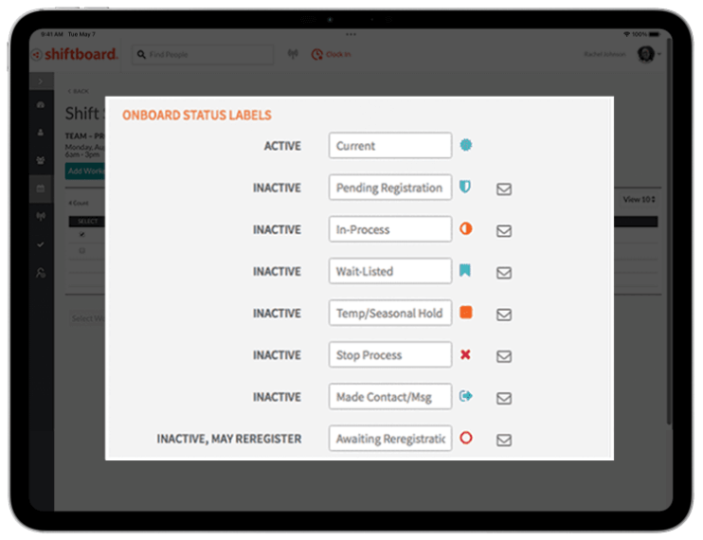Viewport: 703px width, 540px height.
Task: Click the green Add Workers button
Action: point(85,171)
